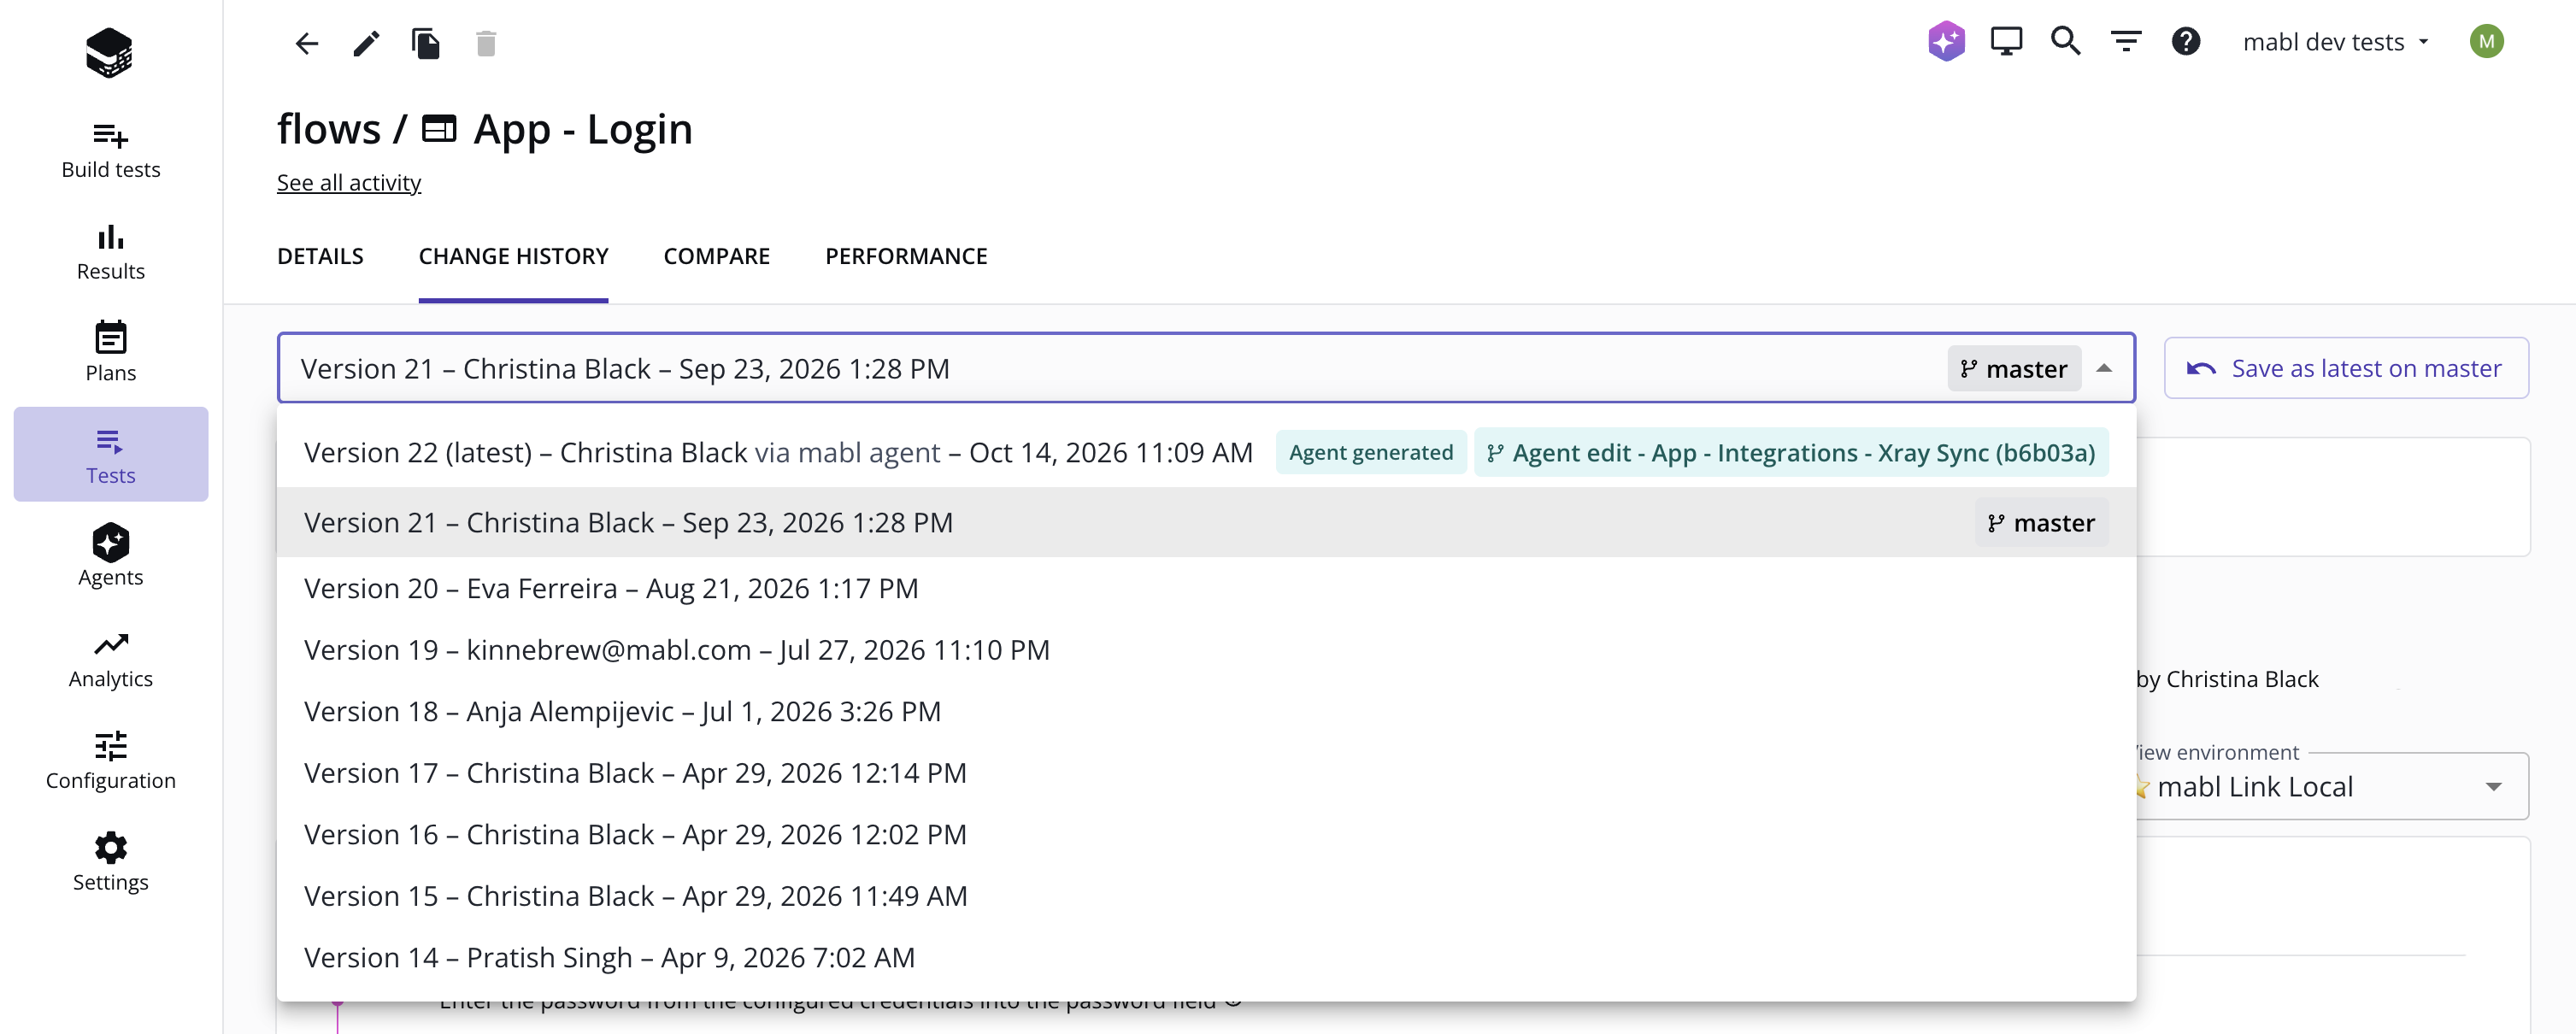Open the help question mark icon
2576x1034 pixels.
click(2186, 41)
